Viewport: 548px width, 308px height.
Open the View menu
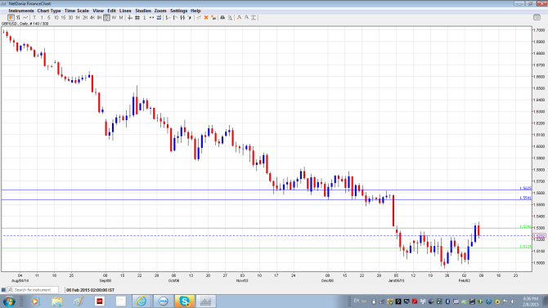(98, 11)
